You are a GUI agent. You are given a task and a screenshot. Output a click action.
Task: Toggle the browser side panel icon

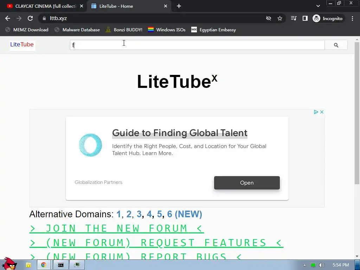[x=305, y=18]
